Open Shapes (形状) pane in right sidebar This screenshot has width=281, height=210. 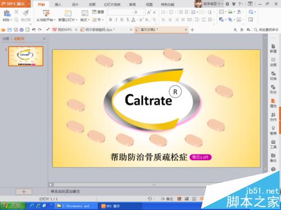point(273,90)
